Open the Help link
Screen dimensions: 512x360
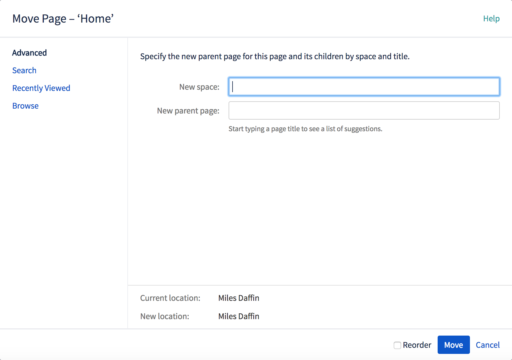[x=491, y=19]
